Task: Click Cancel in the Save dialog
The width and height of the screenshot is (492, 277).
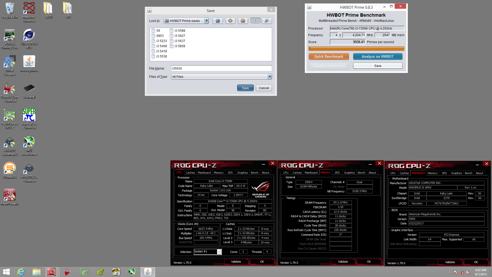Action: point(264,88)
